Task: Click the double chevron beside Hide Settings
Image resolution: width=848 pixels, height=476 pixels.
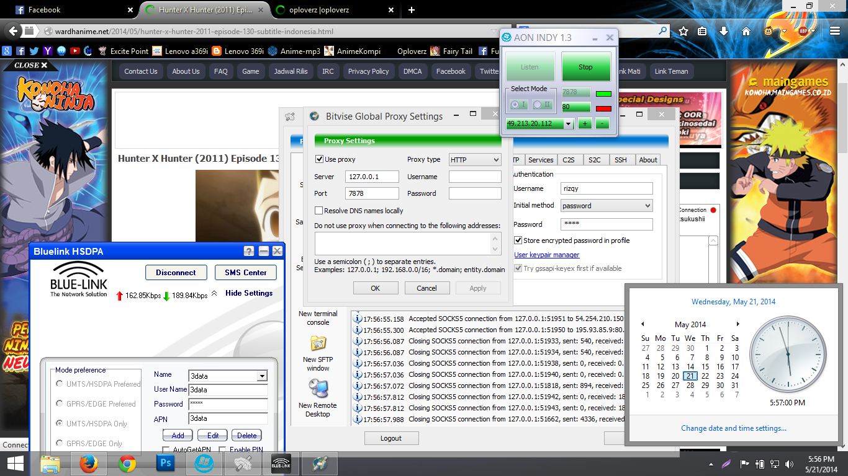Action: pyautogui.click(x=215, y=293)
